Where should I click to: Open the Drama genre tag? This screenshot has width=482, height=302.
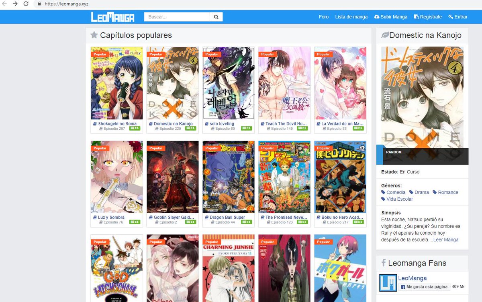[419, 192]
